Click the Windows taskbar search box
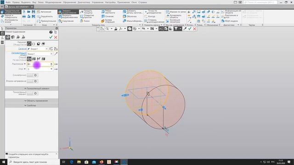 coord(34,162)
